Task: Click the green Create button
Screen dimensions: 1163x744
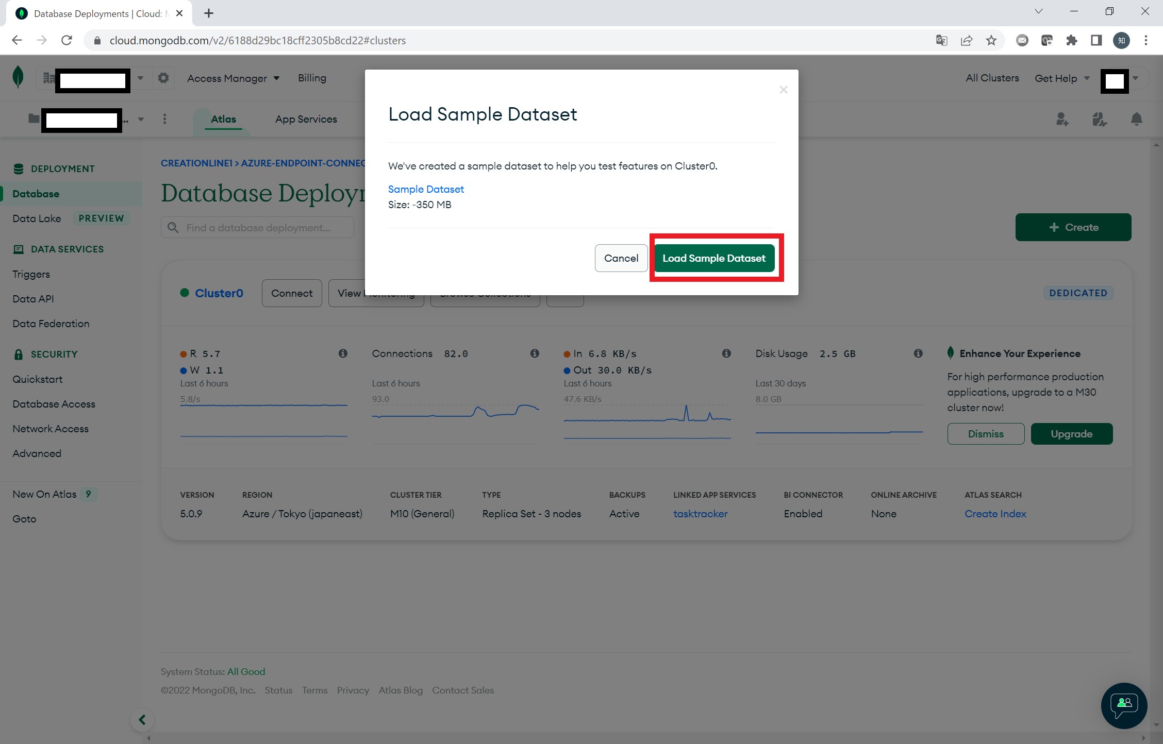Action: pyautogui.click(x=1073, y=227)
